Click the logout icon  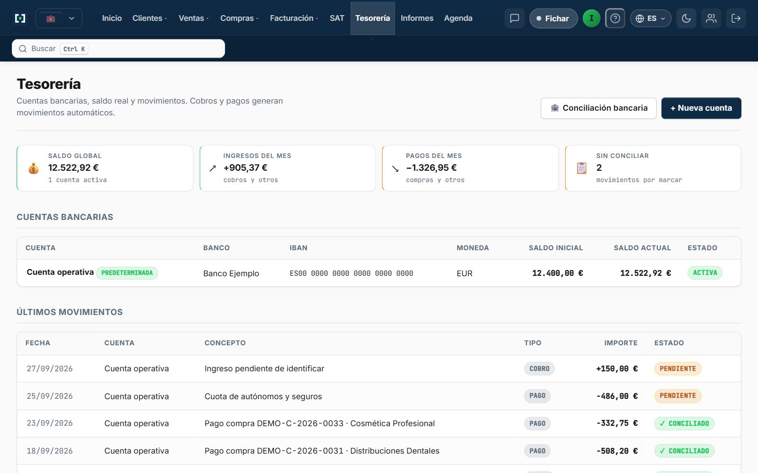[x=736, y=18]
